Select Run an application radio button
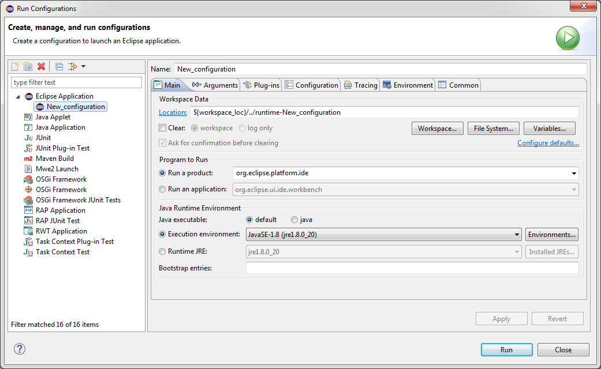 click(162, 189)
